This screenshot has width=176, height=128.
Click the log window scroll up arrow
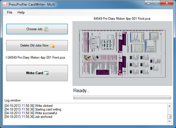click(169, 106)
